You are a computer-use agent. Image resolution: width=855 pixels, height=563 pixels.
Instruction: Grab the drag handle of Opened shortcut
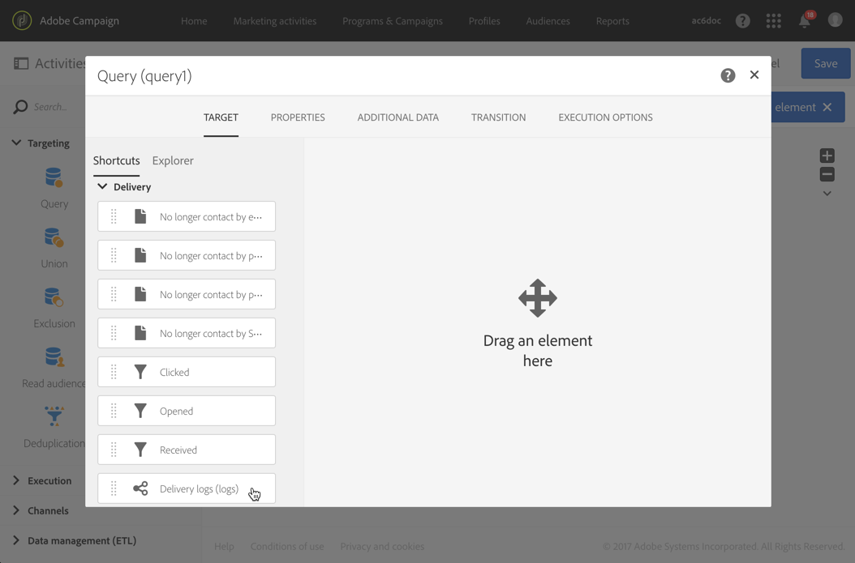click(x=114, y=411)
